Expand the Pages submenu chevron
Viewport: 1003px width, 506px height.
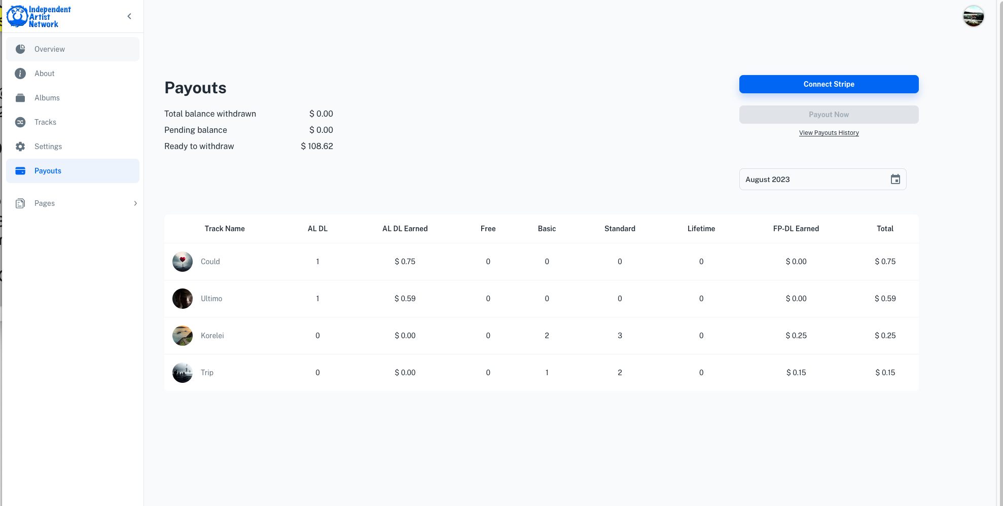click(x=135, y=203)
